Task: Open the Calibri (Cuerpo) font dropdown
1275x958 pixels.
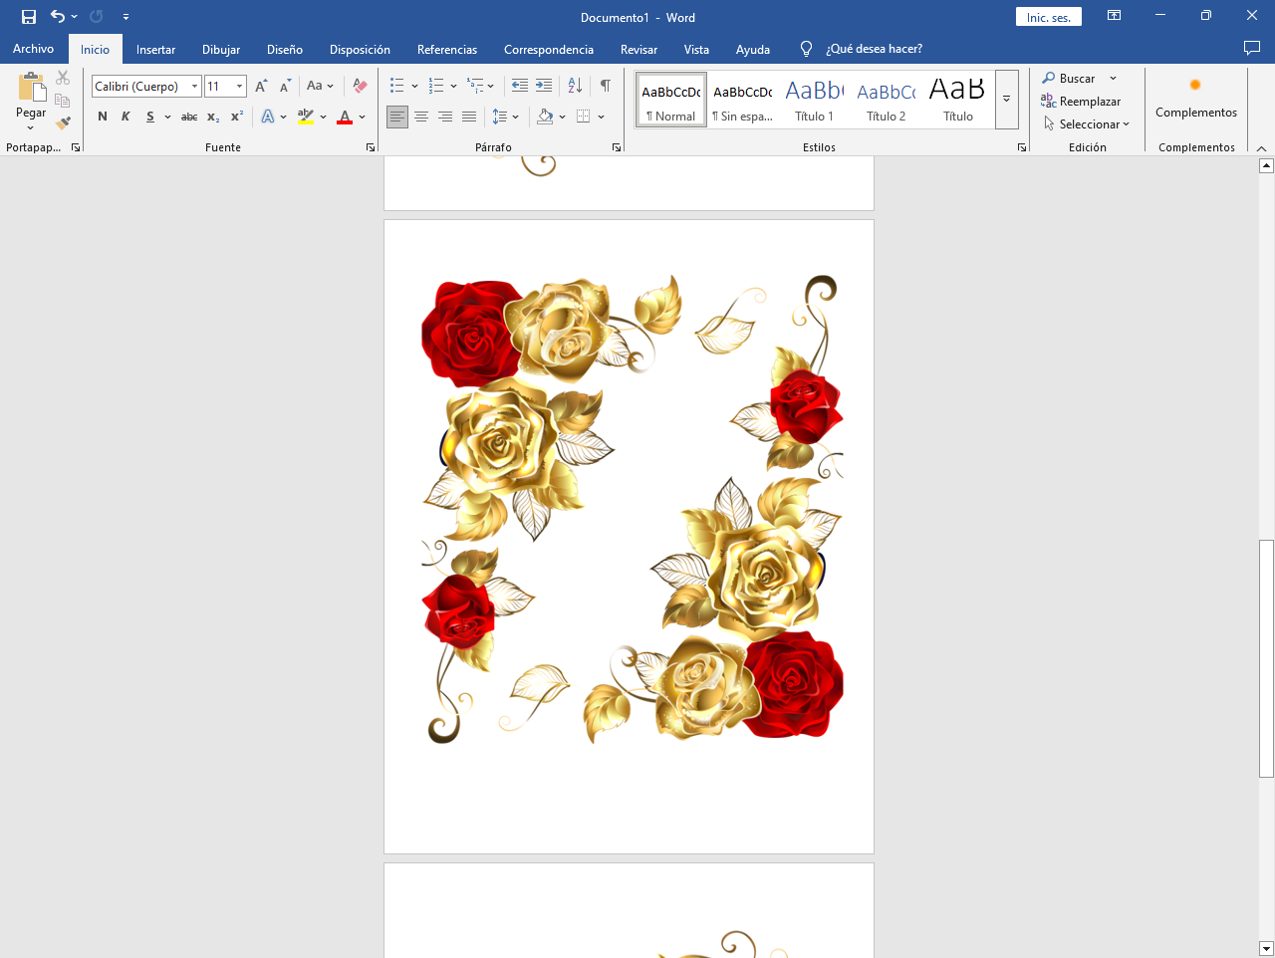Action: [146, 87]
